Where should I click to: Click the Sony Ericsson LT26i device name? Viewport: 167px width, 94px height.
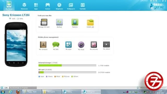16,15
